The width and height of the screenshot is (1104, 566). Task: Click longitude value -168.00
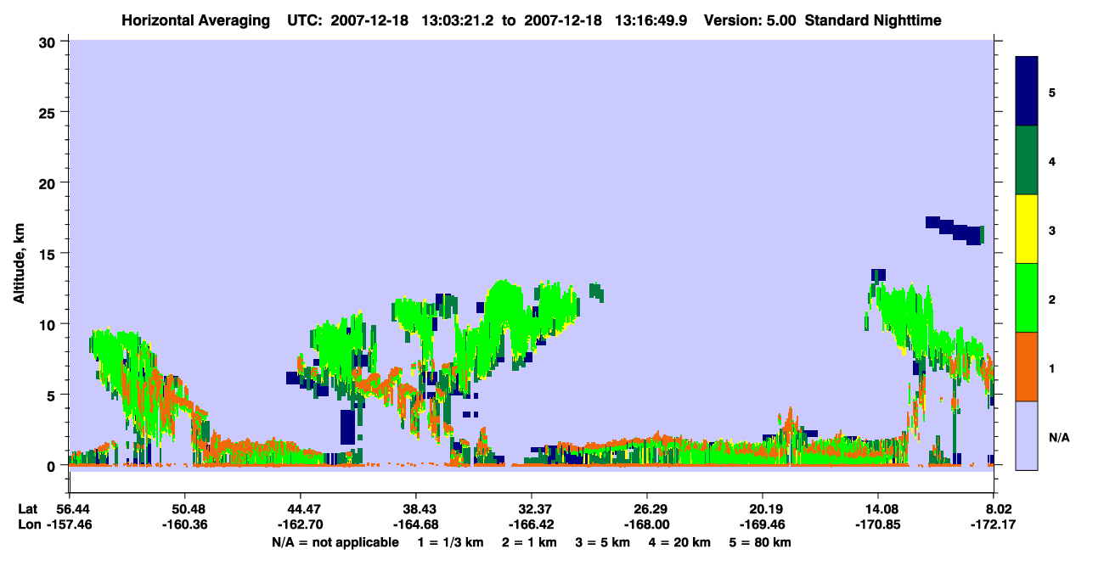pyautogui.click(x=647, y=524)
